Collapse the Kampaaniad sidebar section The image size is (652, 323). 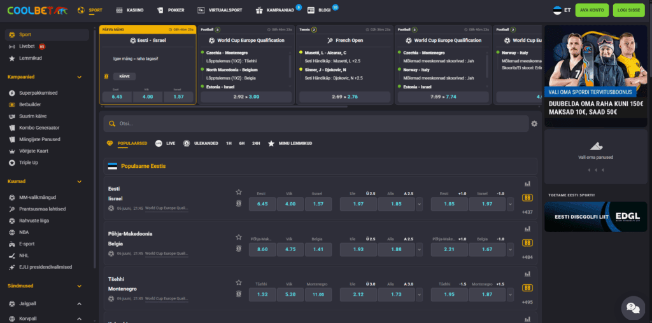(80, 77)
